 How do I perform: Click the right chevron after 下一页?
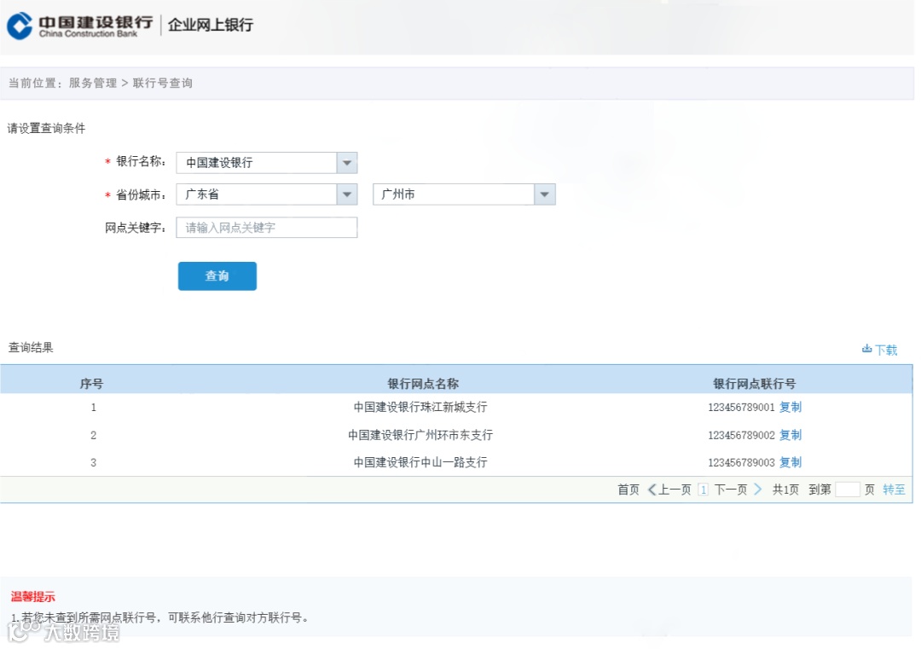[757, 490]
